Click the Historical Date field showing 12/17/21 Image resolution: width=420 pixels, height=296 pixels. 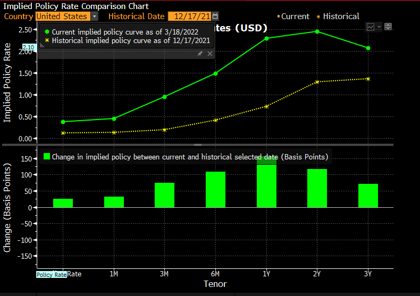point(189,16)
